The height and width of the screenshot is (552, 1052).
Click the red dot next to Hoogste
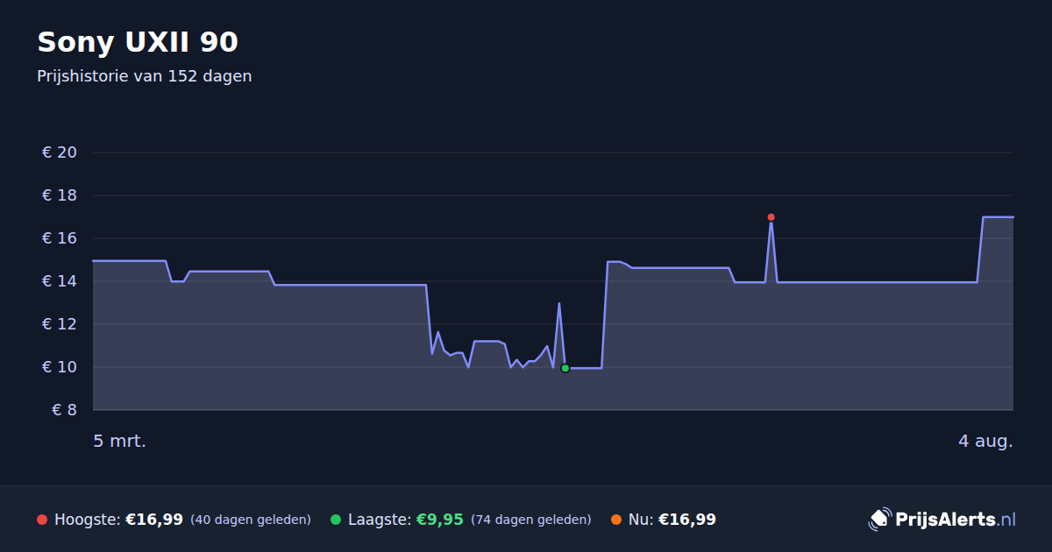tap(42, 520)
